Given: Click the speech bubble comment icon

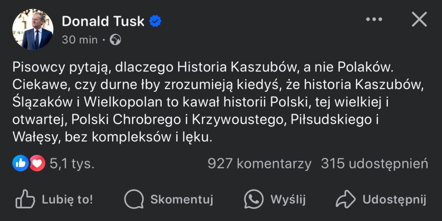Looking at the screenshot, I should [x=134, y=200].
